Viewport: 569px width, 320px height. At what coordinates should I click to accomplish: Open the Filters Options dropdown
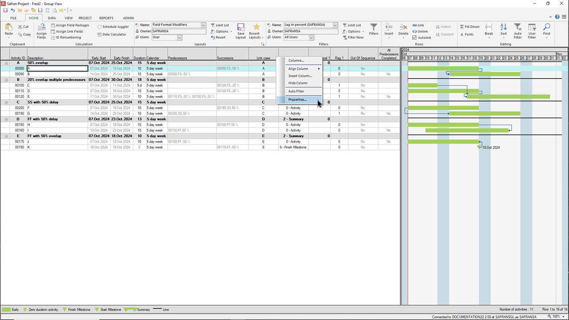(353, 32)
